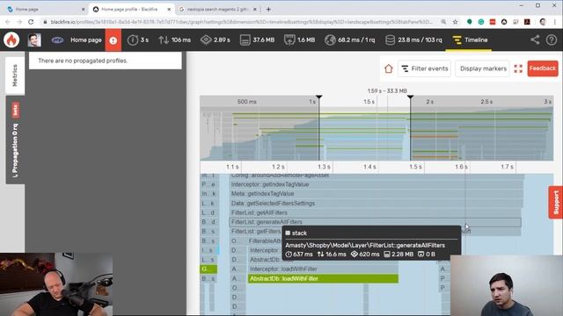Toggle the fullscreen expand icon
563x316 pixels.
518,68
